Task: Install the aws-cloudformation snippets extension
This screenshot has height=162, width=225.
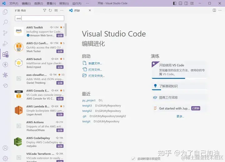Action: coord(60,83)
